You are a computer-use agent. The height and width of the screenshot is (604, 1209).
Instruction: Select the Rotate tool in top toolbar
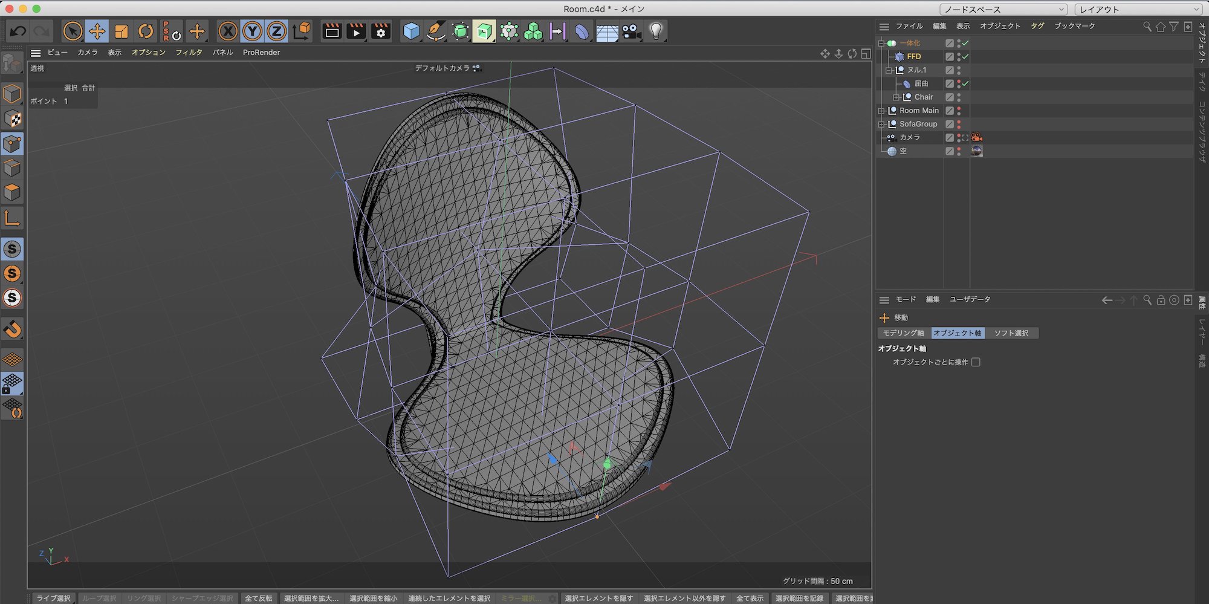pos(146,31)
